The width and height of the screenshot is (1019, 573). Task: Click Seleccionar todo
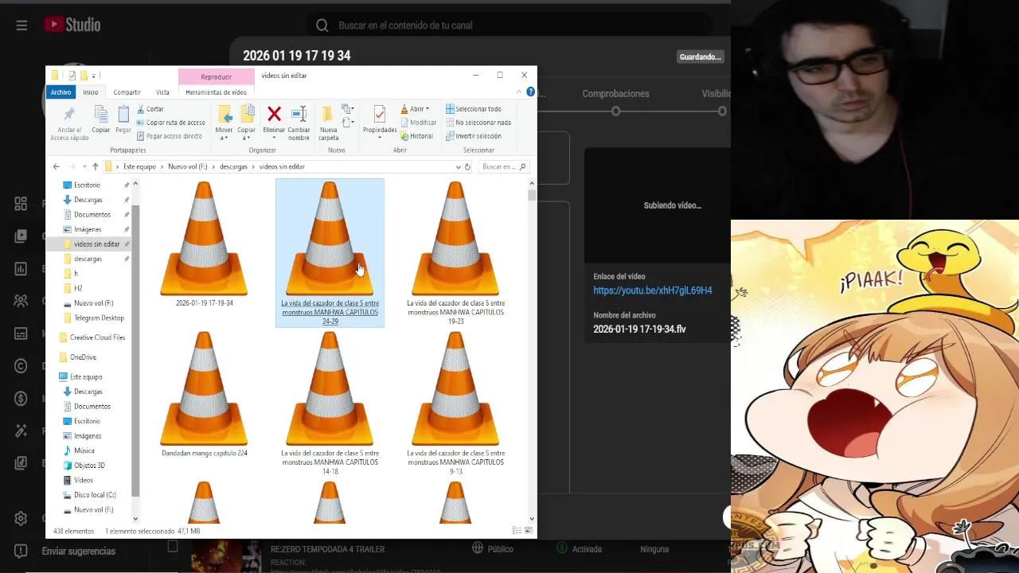474,109
